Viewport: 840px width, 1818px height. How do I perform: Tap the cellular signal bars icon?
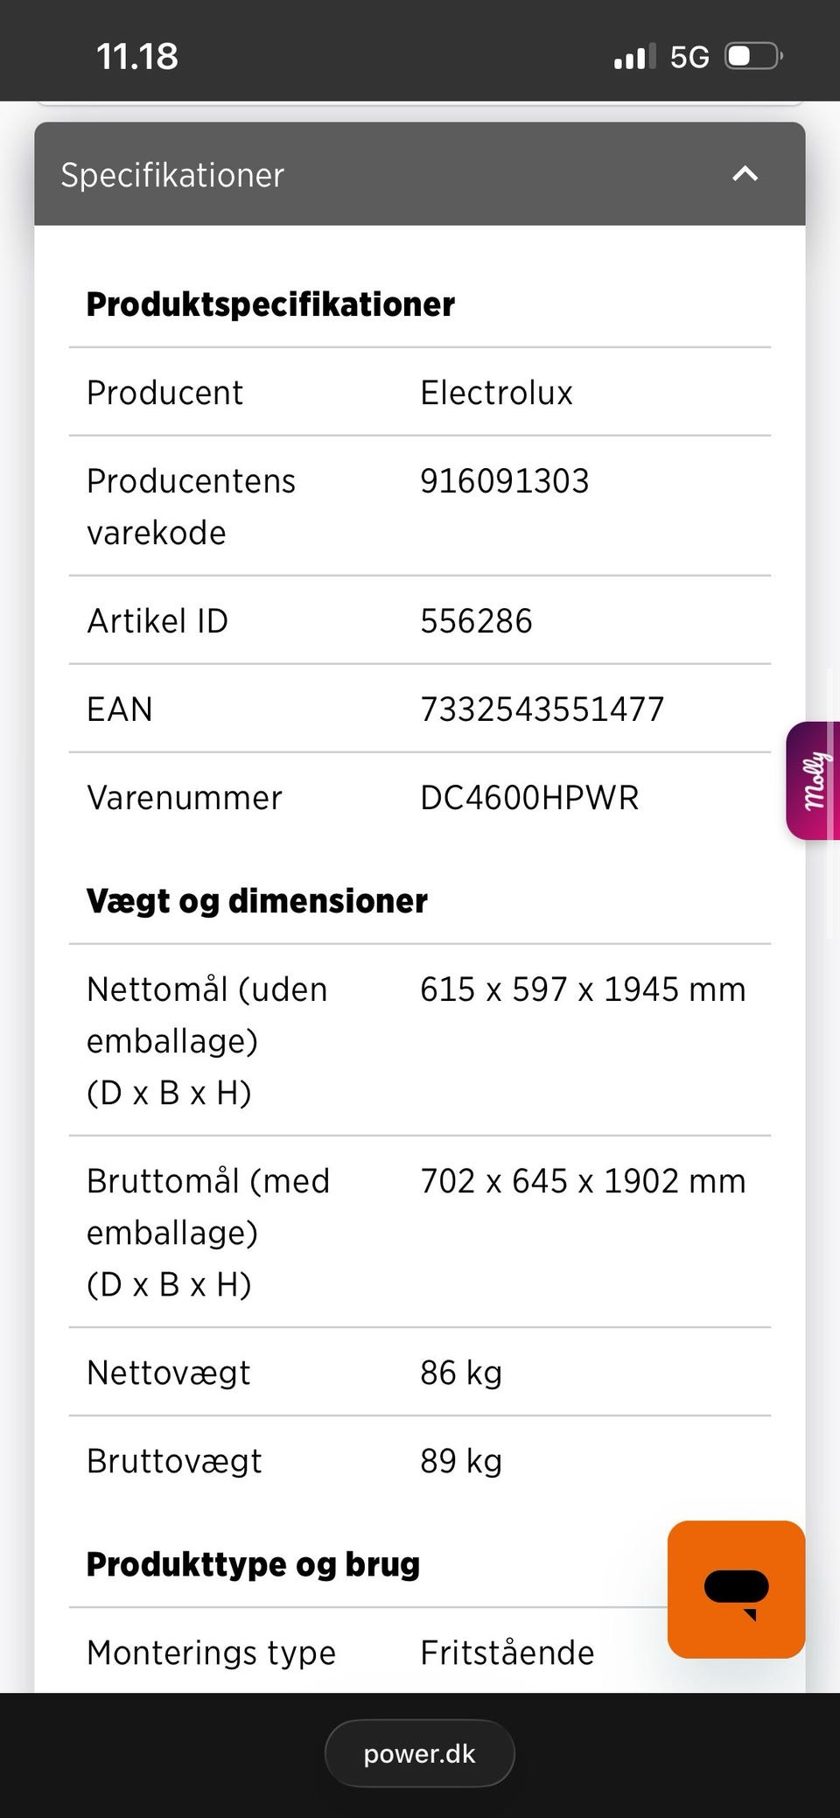click(634, 58)
